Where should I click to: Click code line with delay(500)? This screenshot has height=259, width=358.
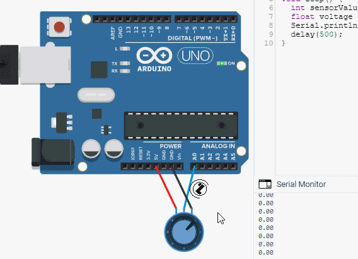(316, 34)
